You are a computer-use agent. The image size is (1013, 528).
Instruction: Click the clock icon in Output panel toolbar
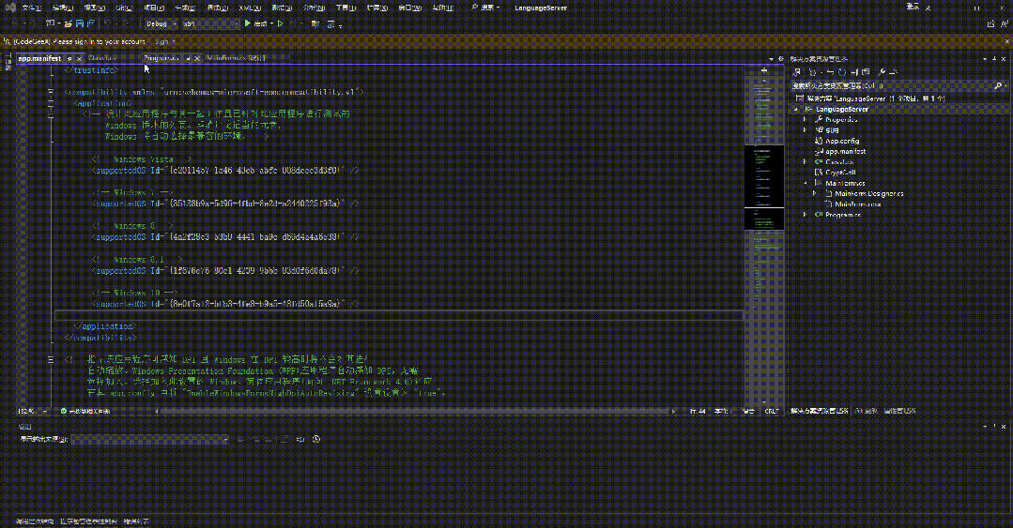pos(316,439)
